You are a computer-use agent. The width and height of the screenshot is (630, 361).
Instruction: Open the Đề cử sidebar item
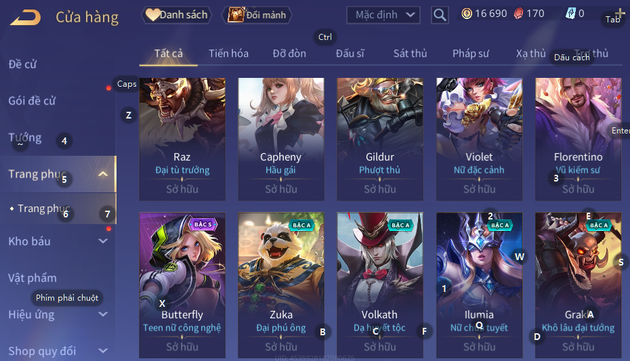coord(22,64)
